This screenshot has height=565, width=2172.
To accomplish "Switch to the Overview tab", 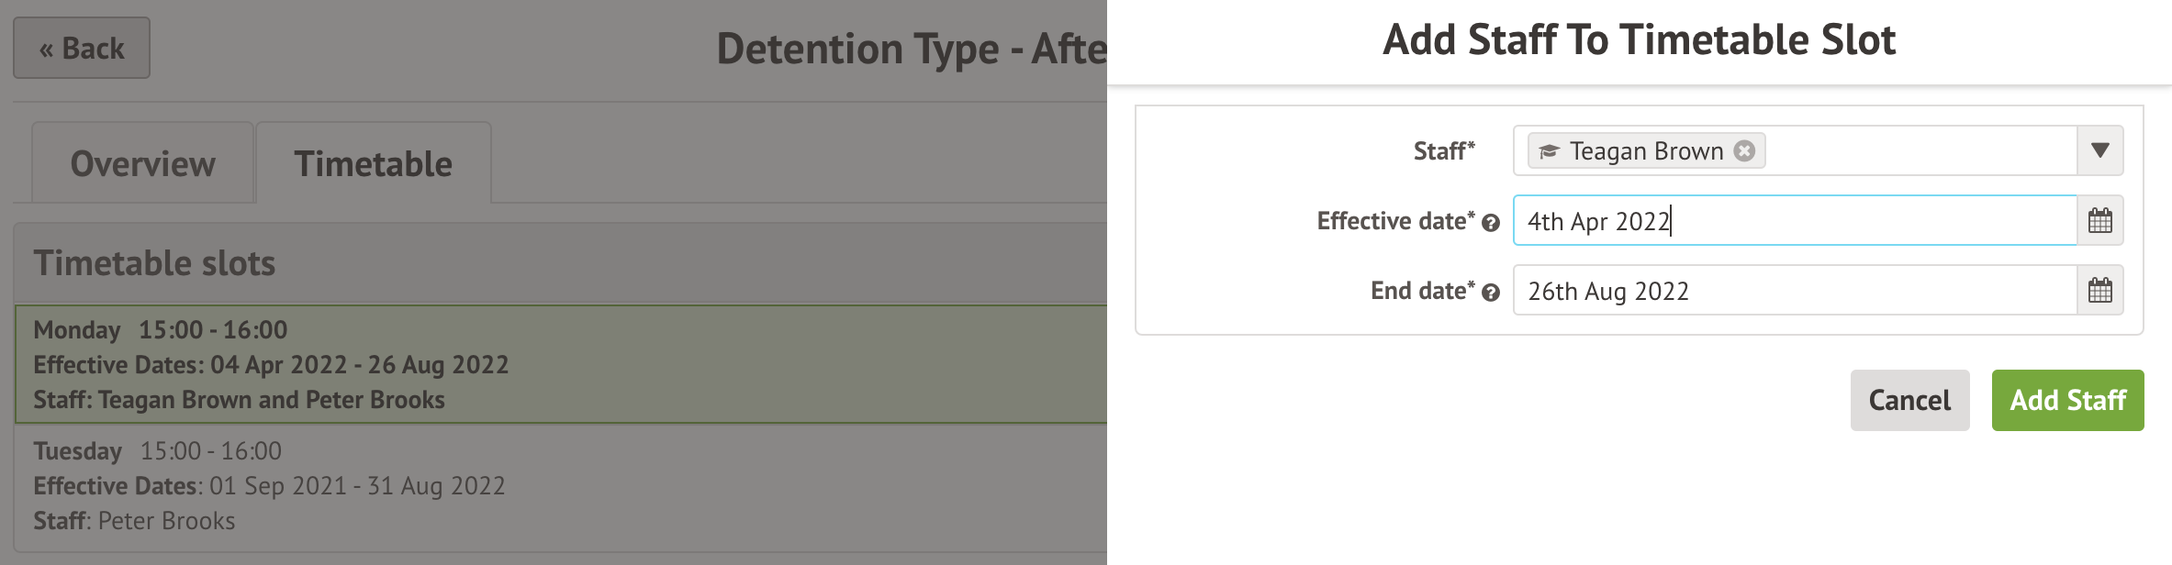I will coord(143,164).
